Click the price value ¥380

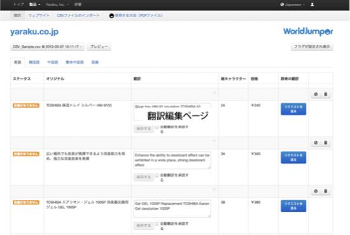pos(256,202)
